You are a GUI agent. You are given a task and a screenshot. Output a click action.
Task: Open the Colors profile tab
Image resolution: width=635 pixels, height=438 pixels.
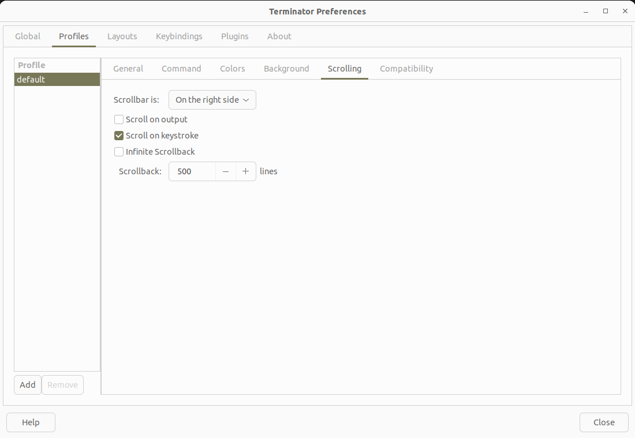tap(233, 69)
